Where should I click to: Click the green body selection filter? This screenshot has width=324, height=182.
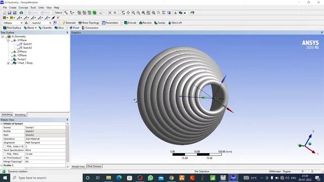[x=95, y=13]
